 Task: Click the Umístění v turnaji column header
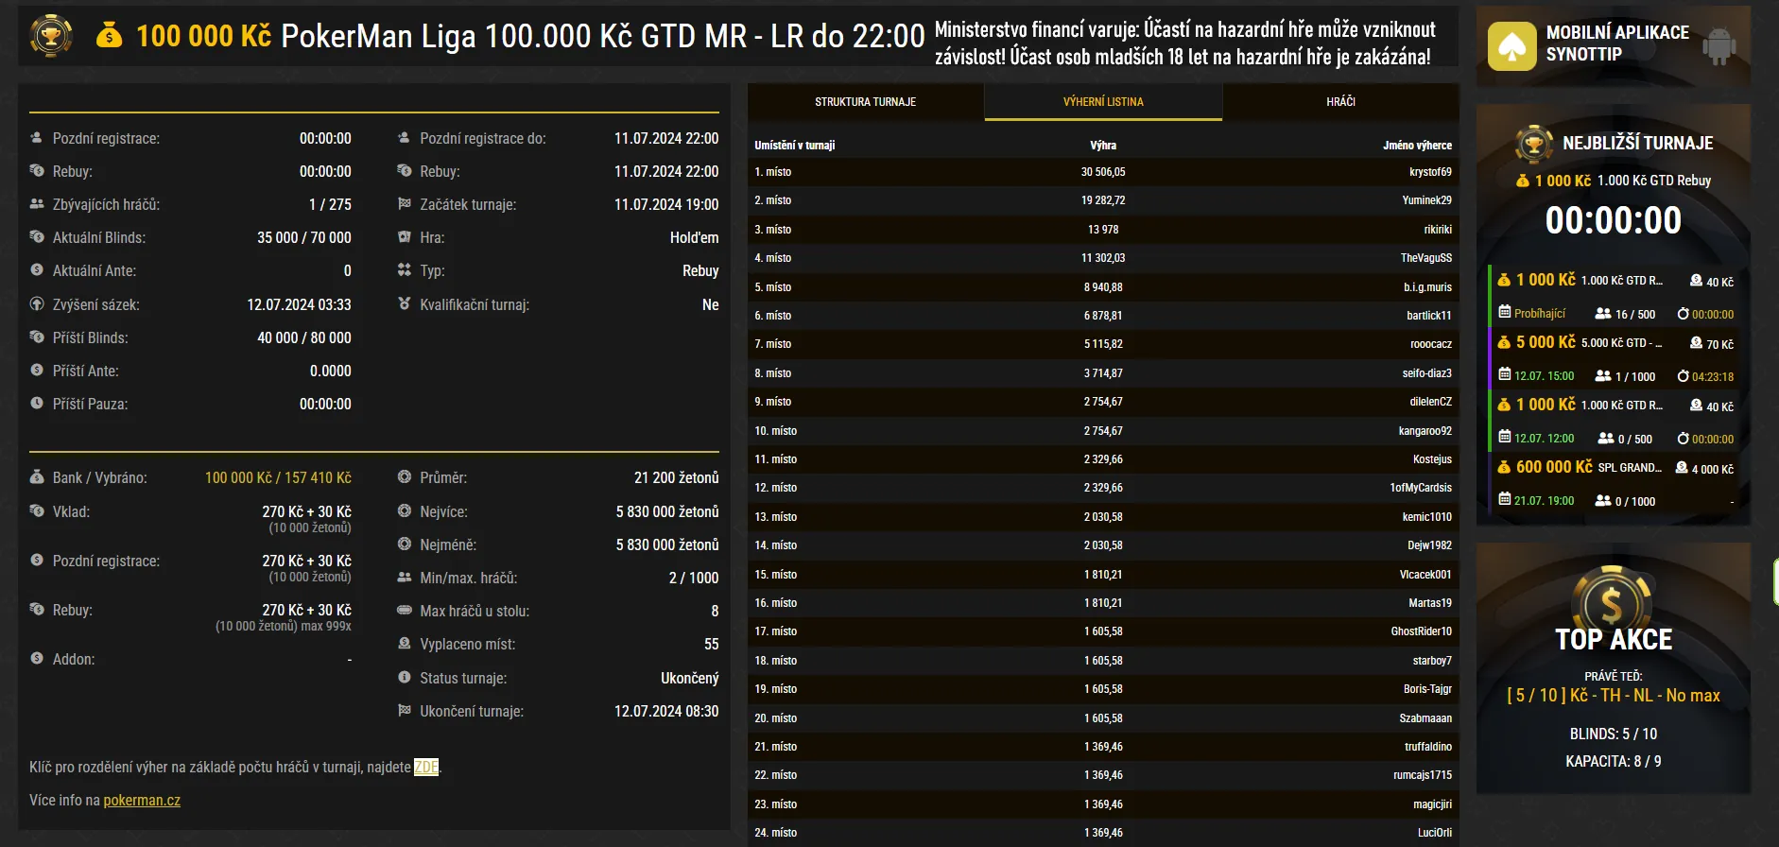[x=795, y=146]
